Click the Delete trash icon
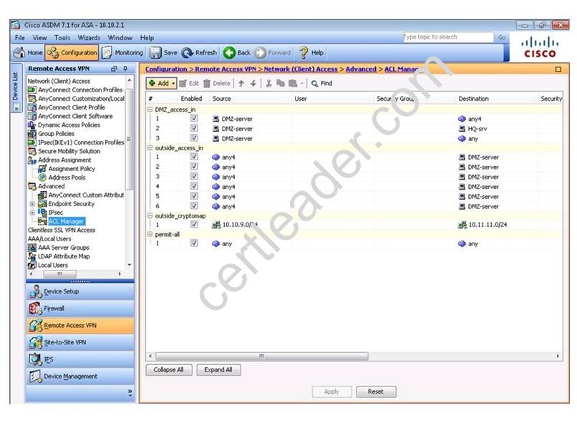577x433 pixels. click(207, 84)
